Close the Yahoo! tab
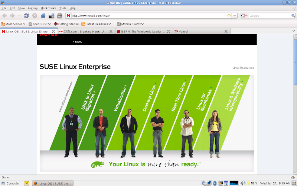 tap(226, 31)
